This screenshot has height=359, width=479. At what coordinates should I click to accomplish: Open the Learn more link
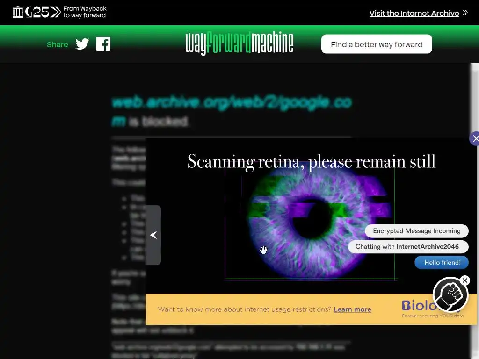(x=352, y=309)
